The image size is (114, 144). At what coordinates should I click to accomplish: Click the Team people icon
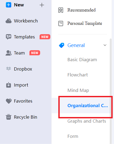pyautogui.click(x=9, y=53)
